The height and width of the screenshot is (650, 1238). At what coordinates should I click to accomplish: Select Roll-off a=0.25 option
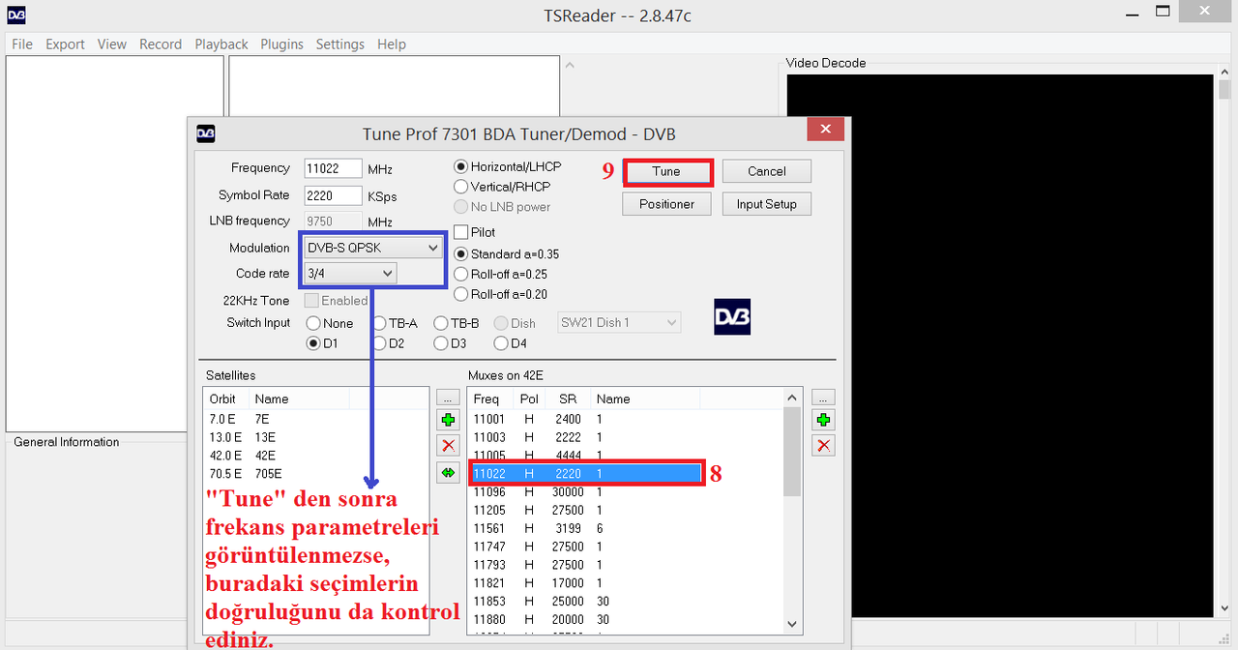pyautogui.click(x=501, y=275)
